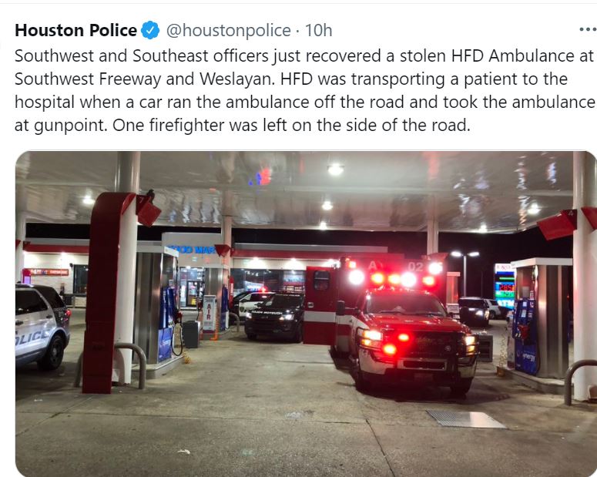Click the @houstonpolice handle
The image size is (597, 477).
tap(229, 31)
